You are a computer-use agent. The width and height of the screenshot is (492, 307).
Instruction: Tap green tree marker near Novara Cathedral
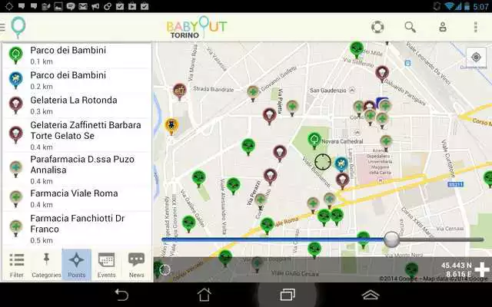[x=314, y=140]
